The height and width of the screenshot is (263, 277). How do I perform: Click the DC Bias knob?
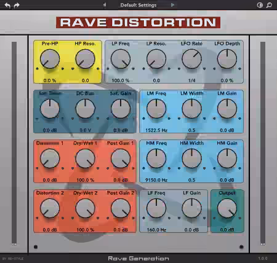coord(85,109)
